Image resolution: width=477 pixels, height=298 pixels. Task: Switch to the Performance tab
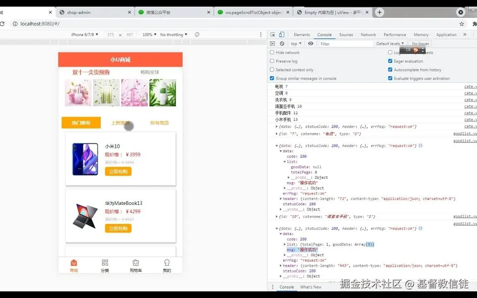coord(395,35)
